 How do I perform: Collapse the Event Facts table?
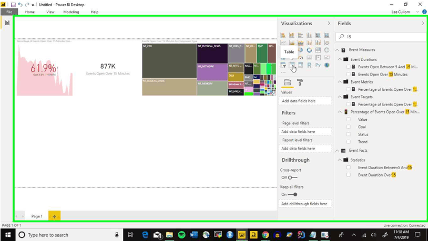338,151
